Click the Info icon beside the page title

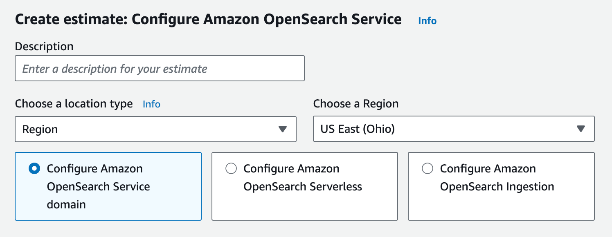427,20
